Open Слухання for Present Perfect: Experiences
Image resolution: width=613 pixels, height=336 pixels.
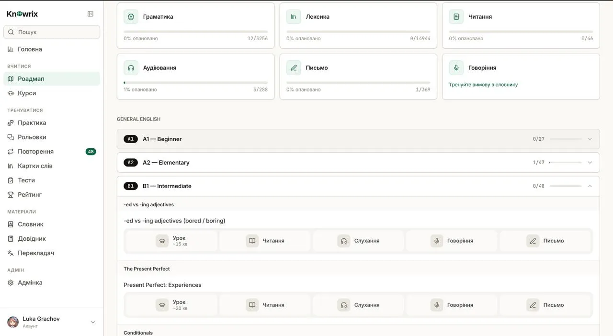pos(358,305)
